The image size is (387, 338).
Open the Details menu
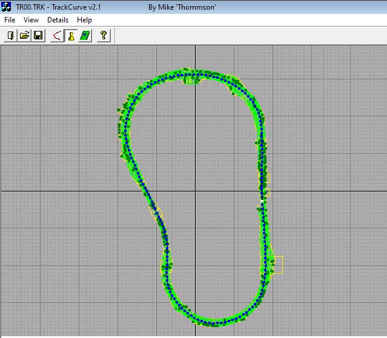click(58, 20)
